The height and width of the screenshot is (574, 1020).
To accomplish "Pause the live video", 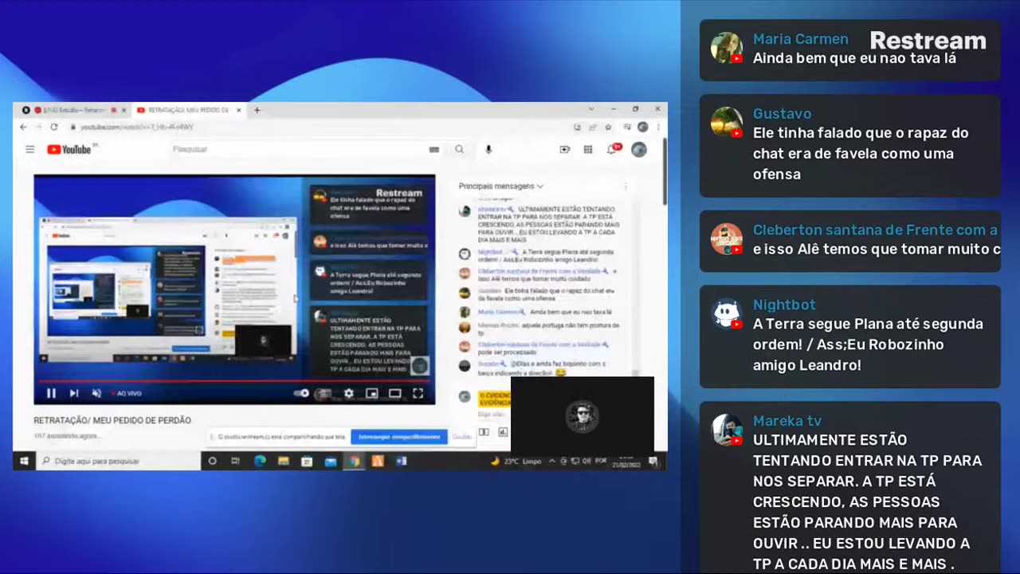I will coord(51,393).
